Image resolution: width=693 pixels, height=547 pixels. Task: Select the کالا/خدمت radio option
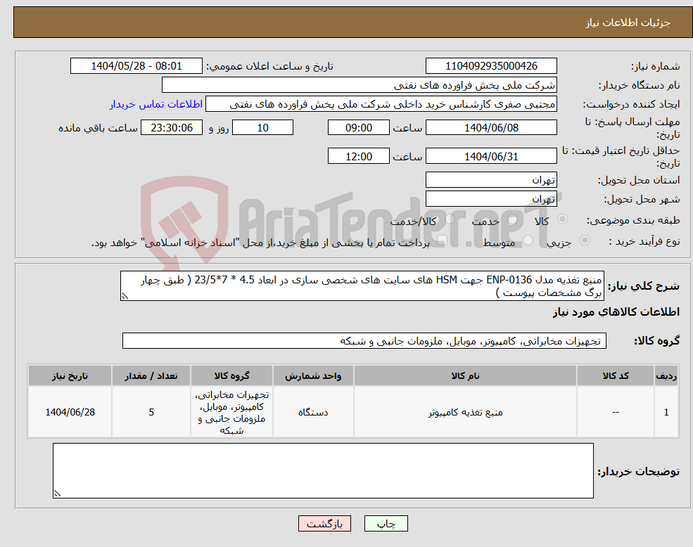tap(450, 220)
